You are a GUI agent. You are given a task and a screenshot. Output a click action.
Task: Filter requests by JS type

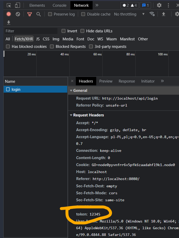(x=38, y=39)
